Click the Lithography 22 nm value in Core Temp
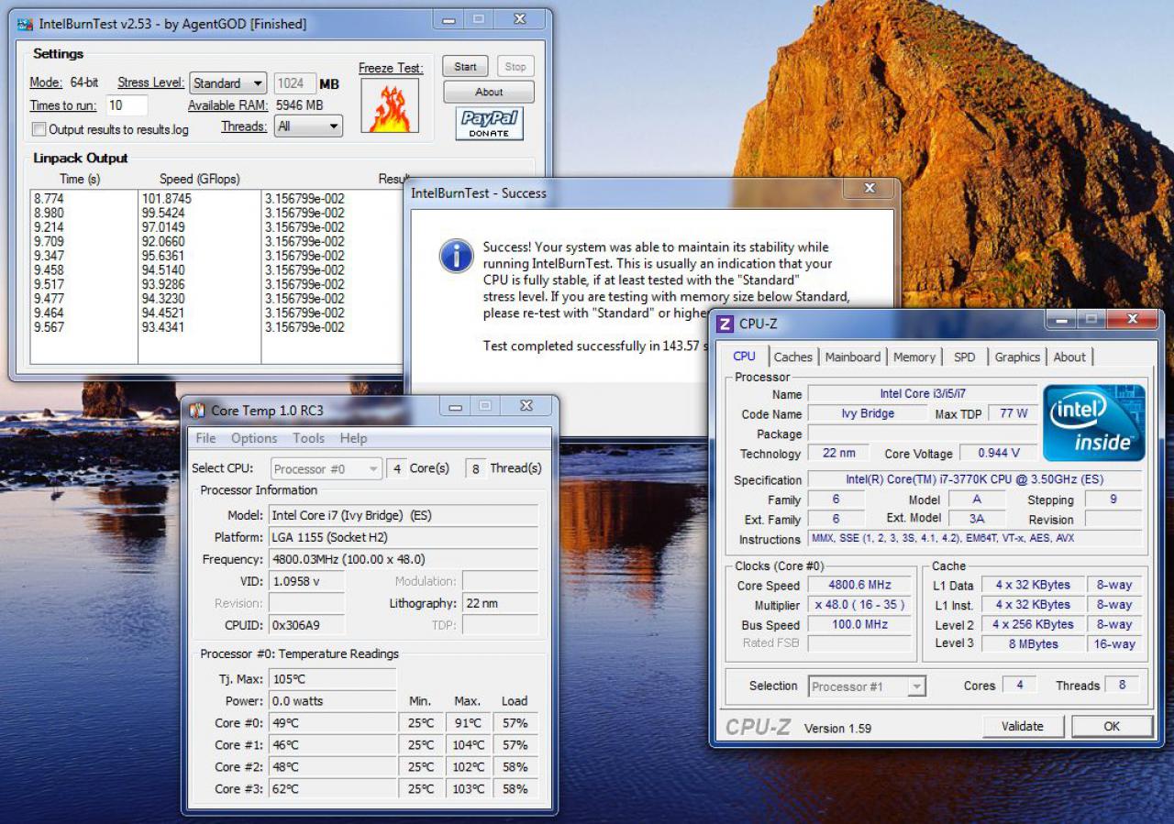Screen dimensions: 1174x824 coord(501,603)
